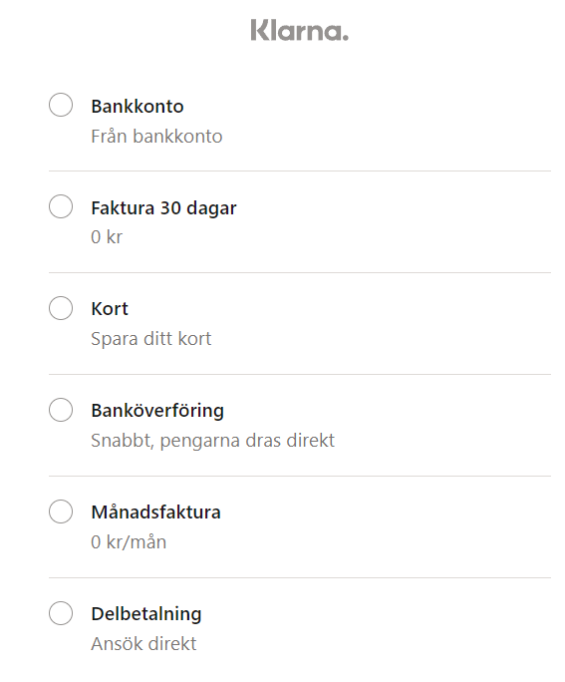The width and height of the screenshot is (565, 682).
Task: Click the Bankkonto title text
Action: click(138, 107)
